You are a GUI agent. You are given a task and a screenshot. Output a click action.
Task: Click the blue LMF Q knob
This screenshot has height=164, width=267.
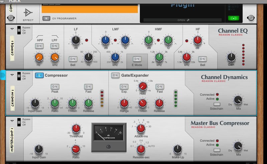pos(125,40)
